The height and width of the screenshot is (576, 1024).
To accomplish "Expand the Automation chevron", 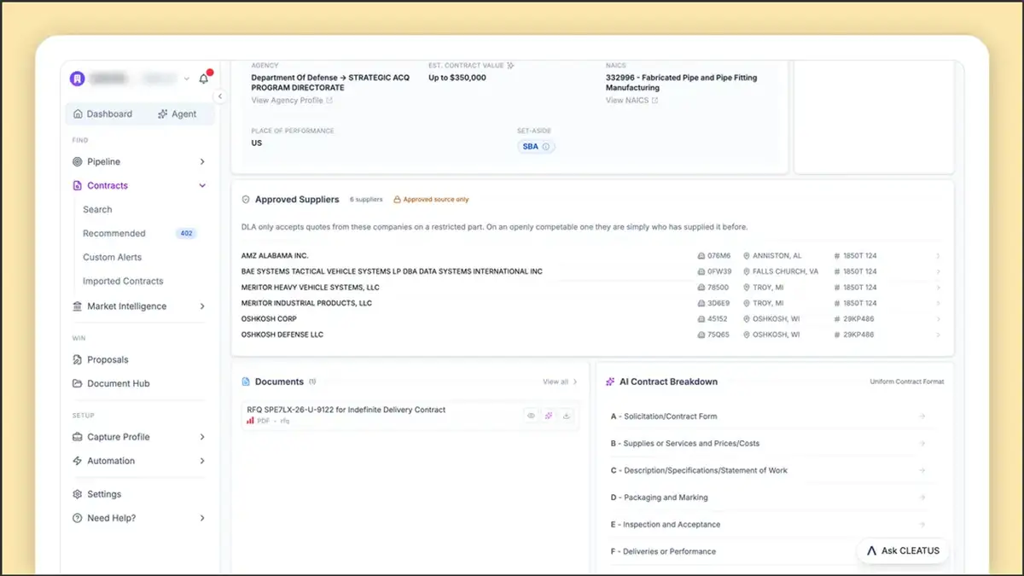I will coord(202,461).
